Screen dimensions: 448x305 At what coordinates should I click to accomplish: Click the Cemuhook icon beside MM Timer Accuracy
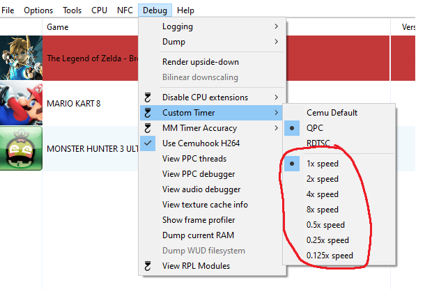coord(148,128)
